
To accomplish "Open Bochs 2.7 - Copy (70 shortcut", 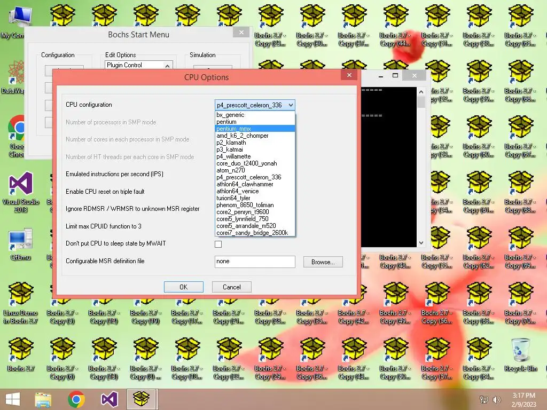I will pyautogui.click(x=520, y=303).
